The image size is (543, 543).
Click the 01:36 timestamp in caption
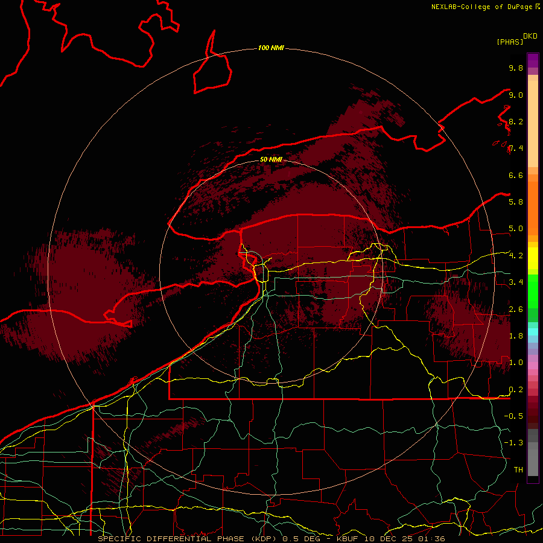coord(431,539)
